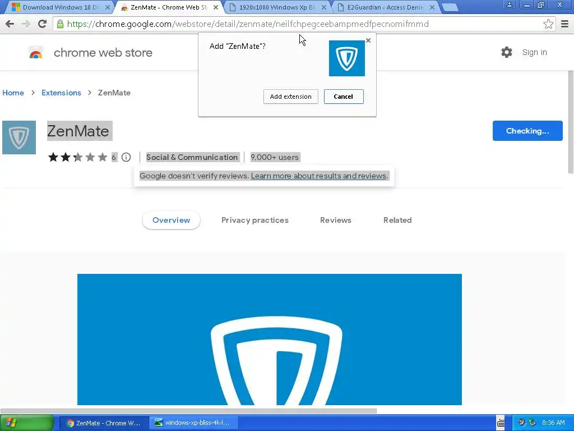Viewport: 574px width, 431px height.
Task: Open Learn more about results and reviews
Action: [x=318, y=176]
